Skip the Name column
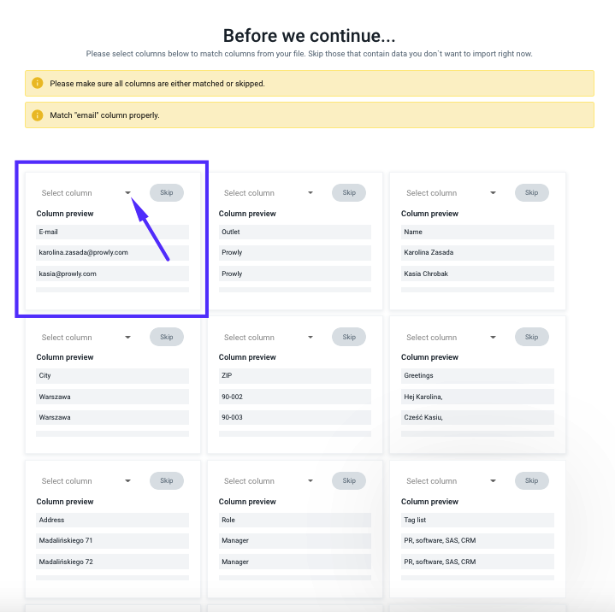 tap(532, 192)
